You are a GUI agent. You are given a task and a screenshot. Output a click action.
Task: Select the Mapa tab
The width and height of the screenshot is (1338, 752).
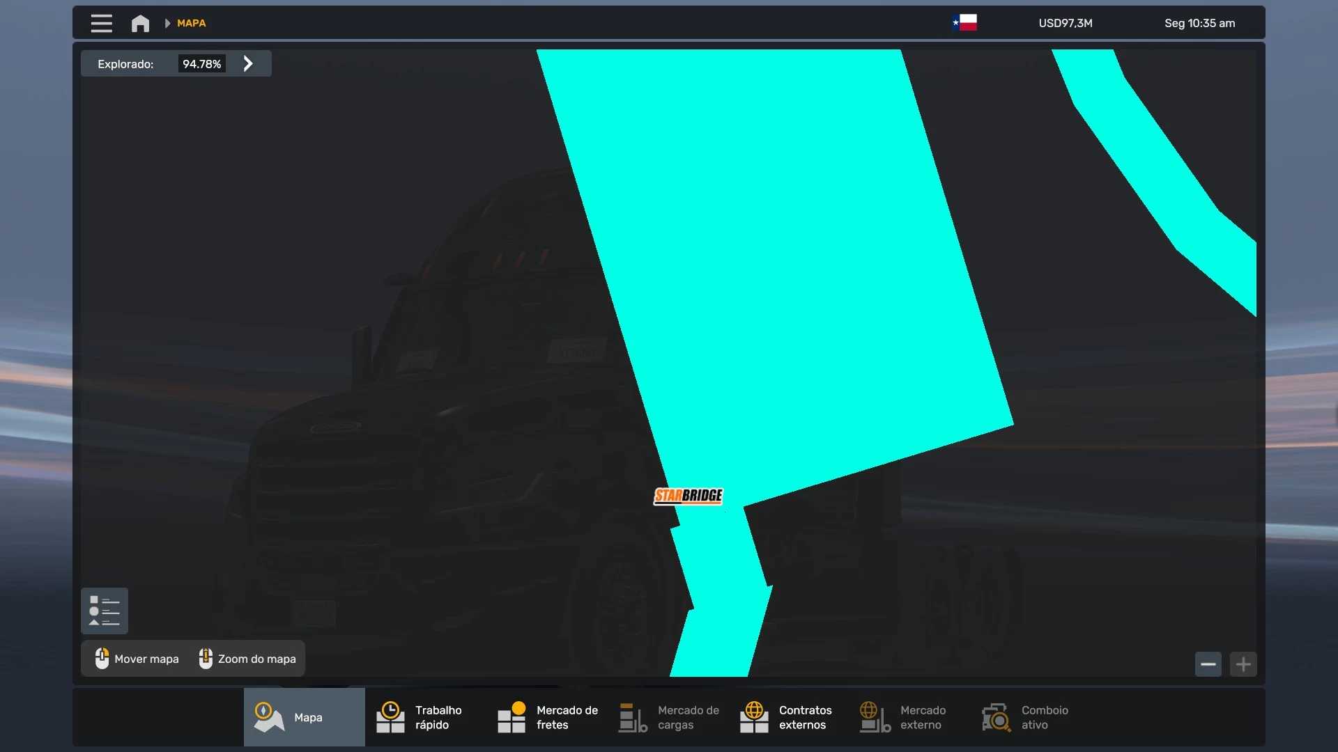[304, 717]
